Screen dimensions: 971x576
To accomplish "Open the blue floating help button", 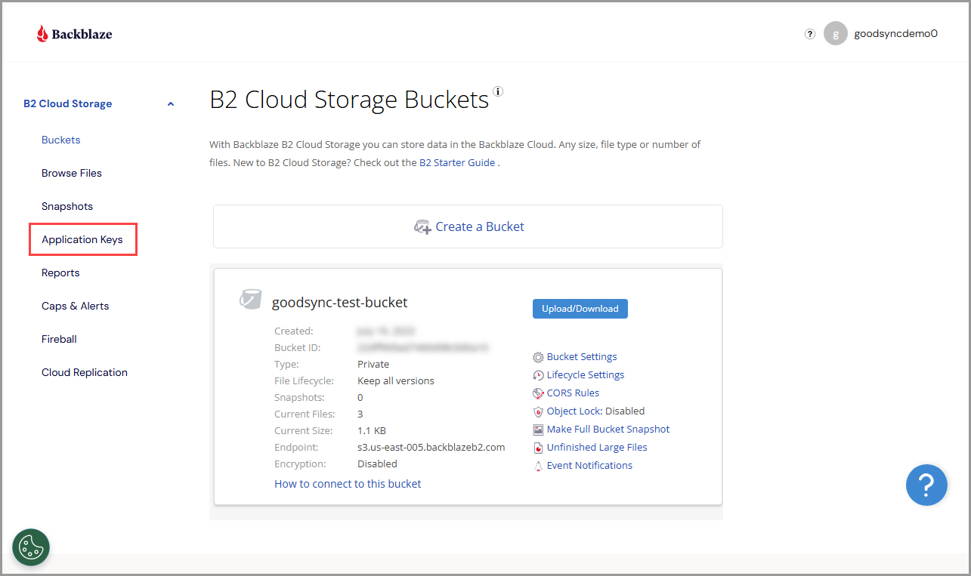I will tap(926, 484).
